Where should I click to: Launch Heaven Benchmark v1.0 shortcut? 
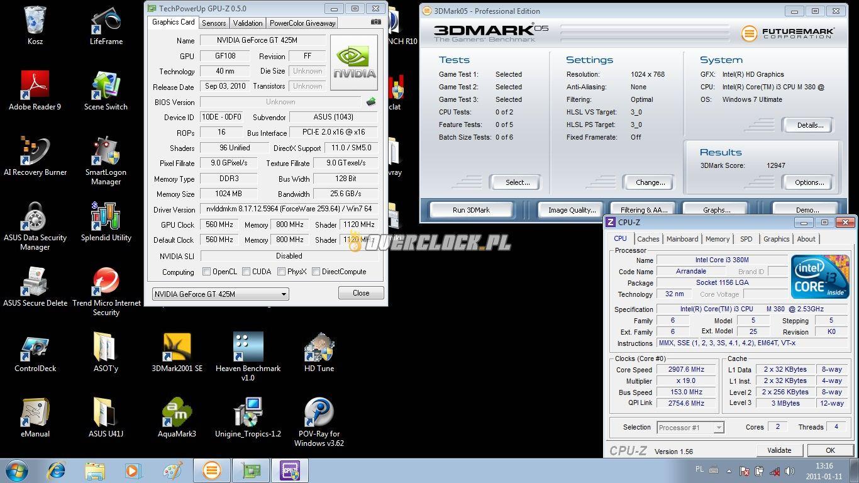coord(248,357)
